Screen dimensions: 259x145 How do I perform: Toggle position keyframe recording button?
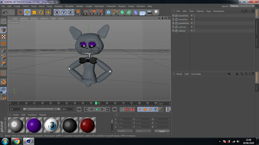pos(140,109)
